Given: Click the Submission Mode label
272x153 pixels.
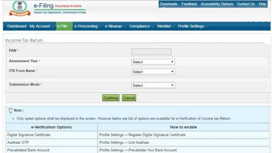Looking at the screenshot, I should 24,84.
